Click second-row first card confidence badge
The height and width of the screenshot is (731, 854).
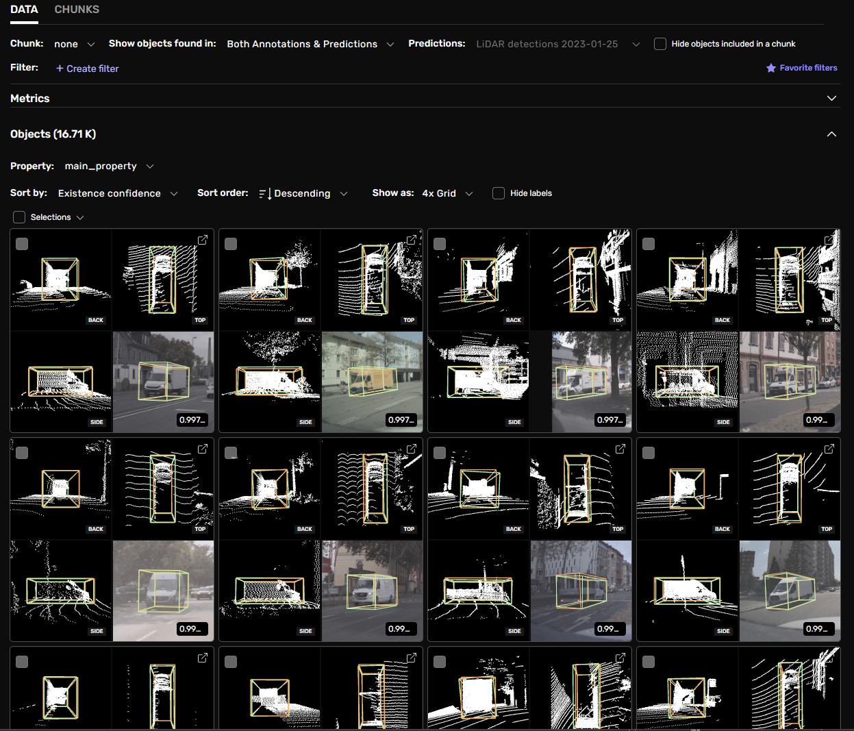point(192,628)
